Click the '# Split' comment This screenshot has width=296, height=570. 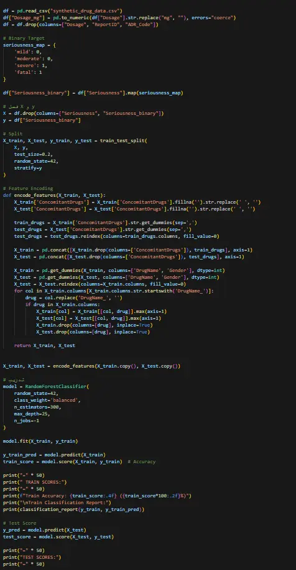click(12, 133)
